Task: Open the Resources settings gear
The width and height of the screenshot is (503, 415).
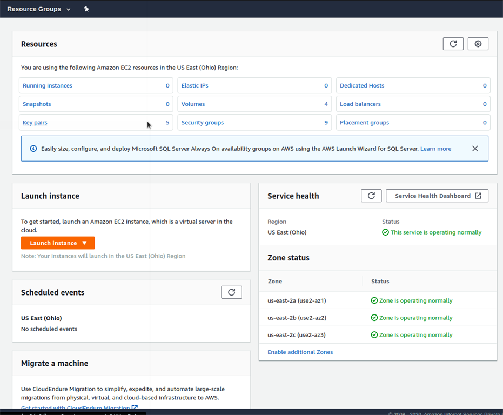Action: coord(478,44)
